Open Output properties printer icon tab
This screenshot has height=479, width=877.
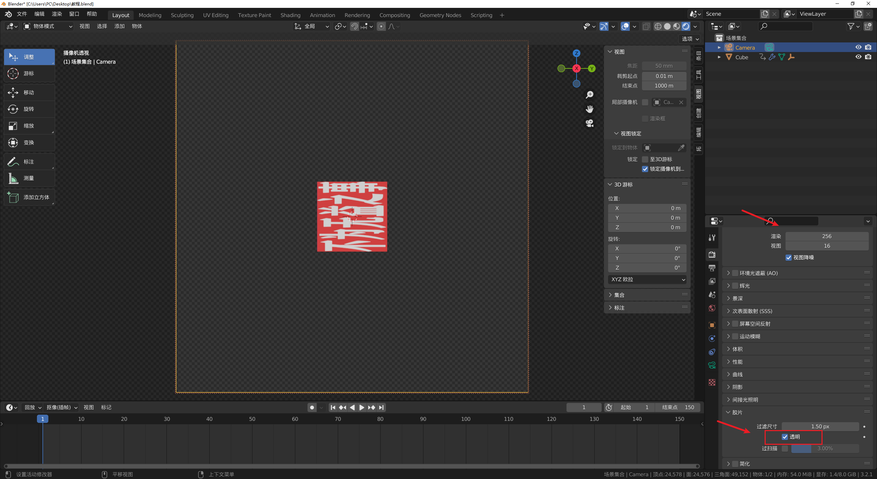click(712, 268)
